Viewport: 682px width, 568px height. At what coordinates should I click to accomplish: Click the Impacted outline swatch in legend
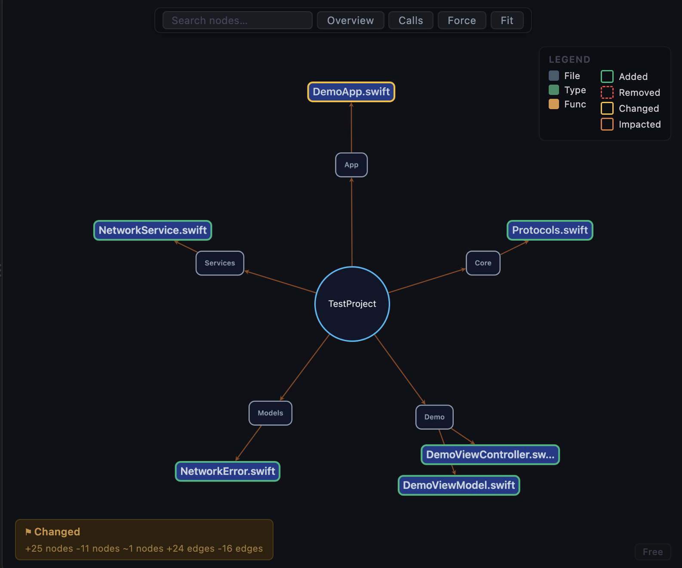(607, 124)
